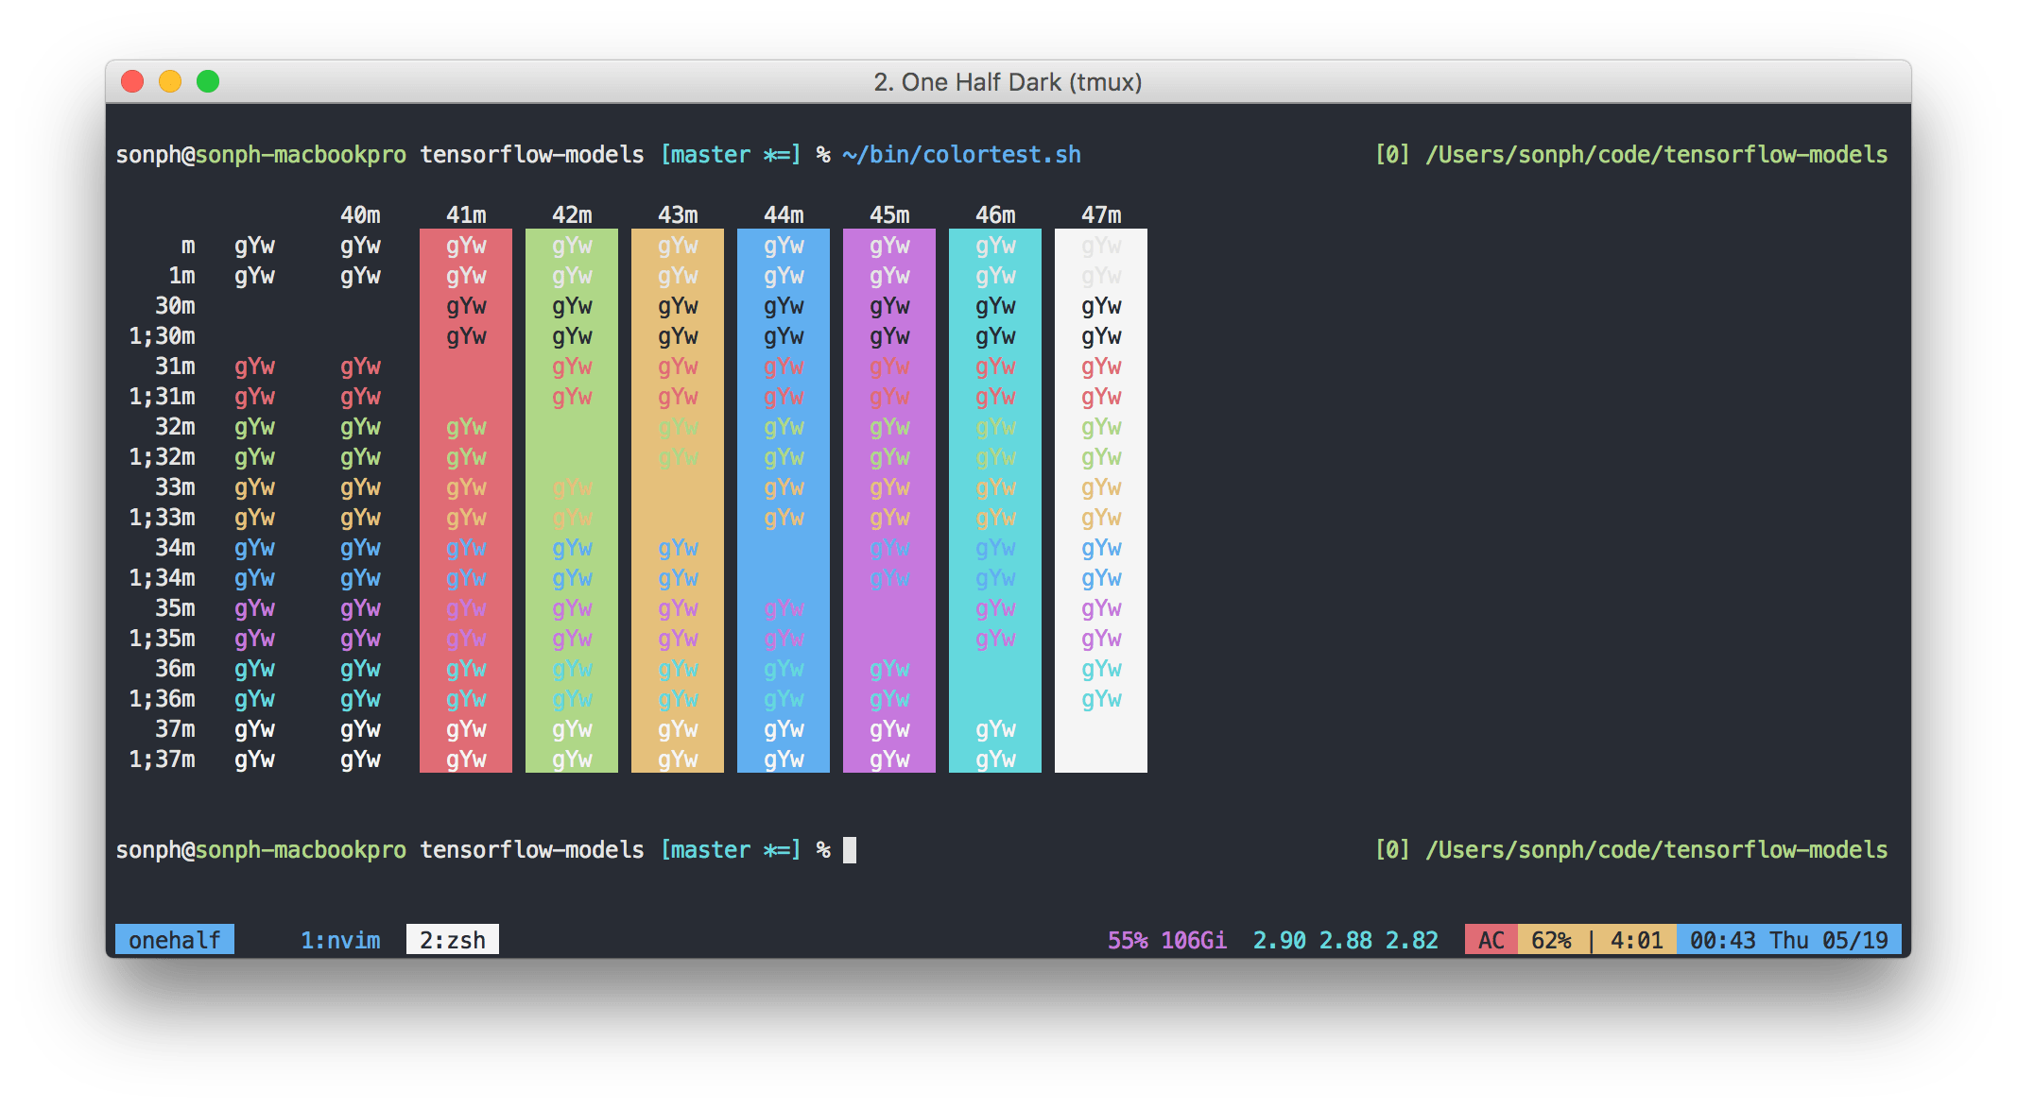
Task: Click the 1;34m row label
Action: 162,578
